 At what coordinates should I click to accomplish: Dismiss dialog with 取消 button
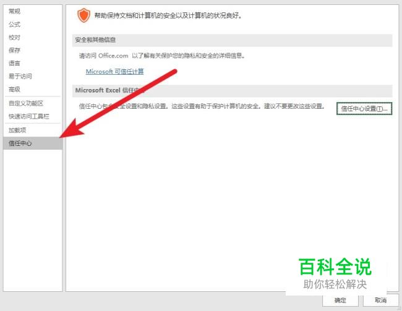coord(380,300)
